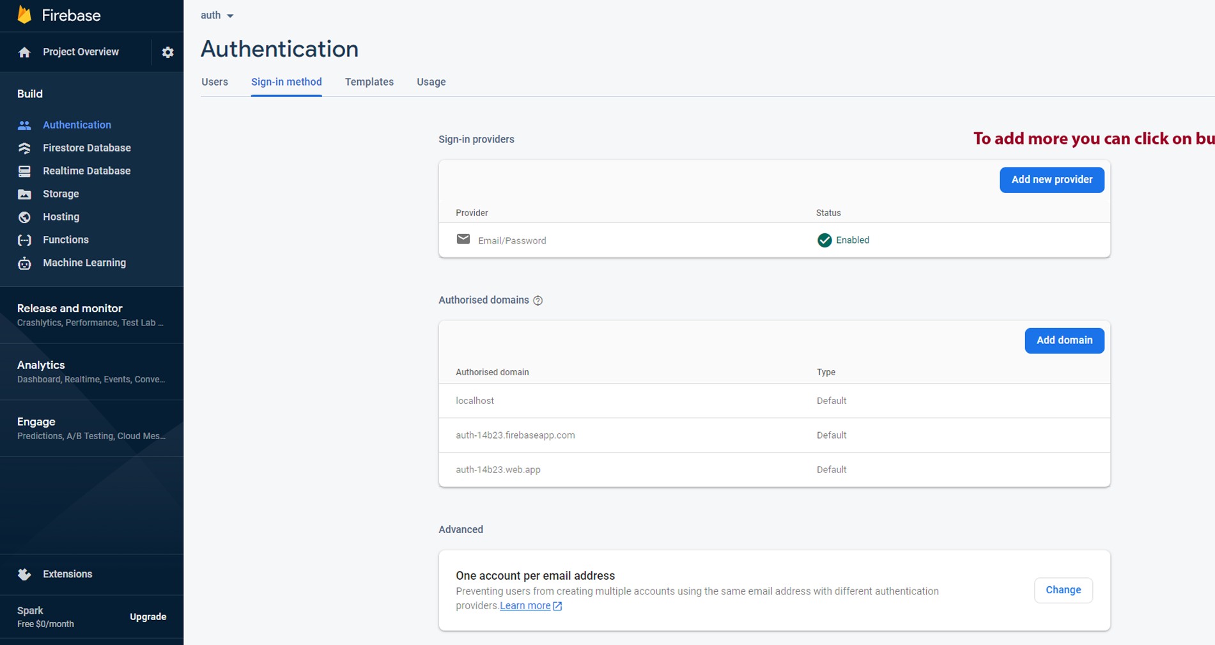Switch to the Users tab

(x=215, y=82)
